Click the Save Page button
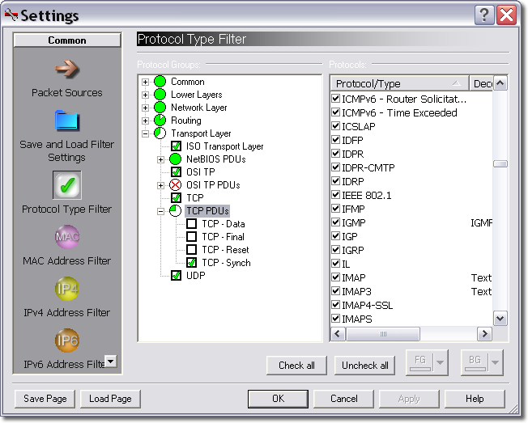 coord(45,399)
